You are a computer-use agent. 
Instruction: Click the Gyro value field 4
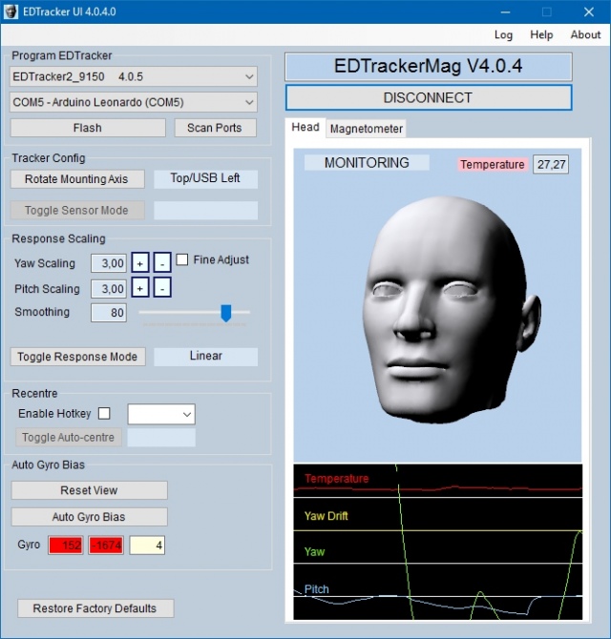[x=147, y=546]
